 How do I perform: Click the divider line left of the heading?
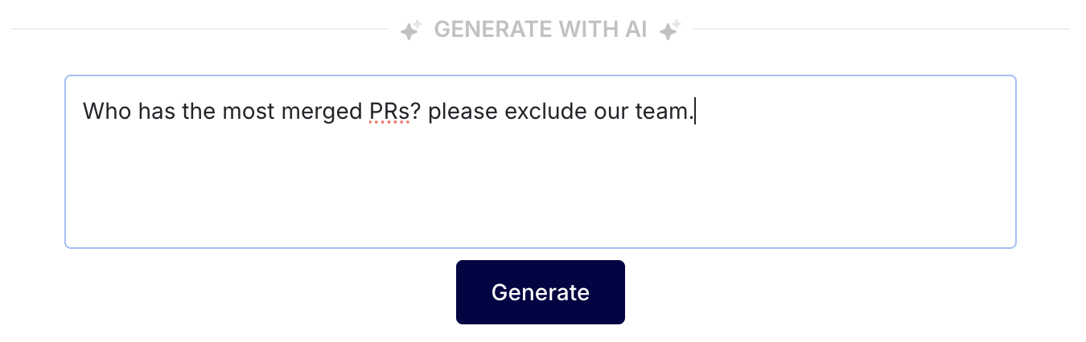pyautogui.click(x=201, y=30)
